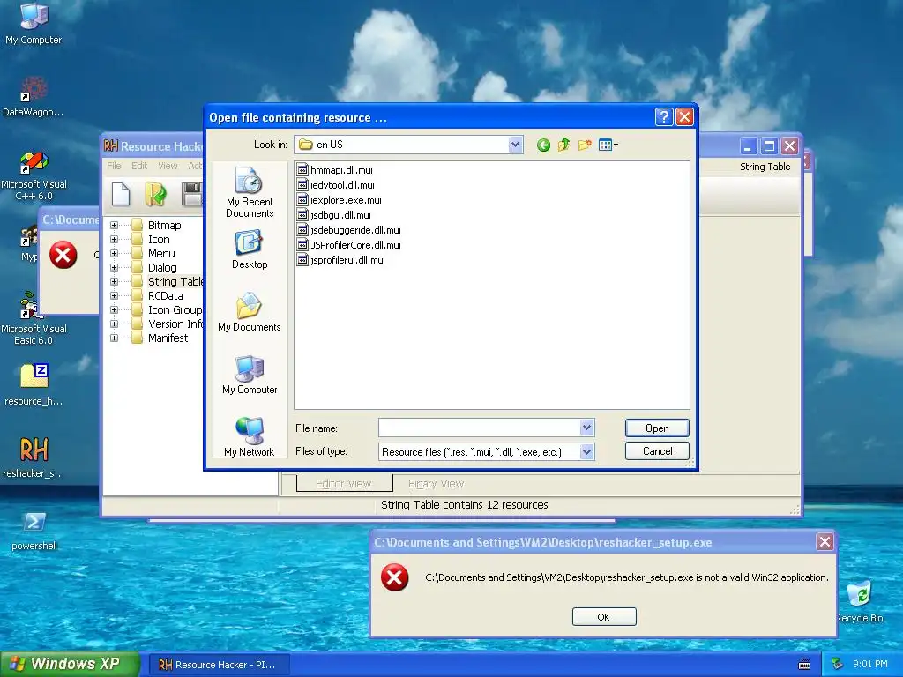This screenshot has width=903, height=677.
Task: Open the File menu in Resource Hacker
Action: (x=114, y=166)
